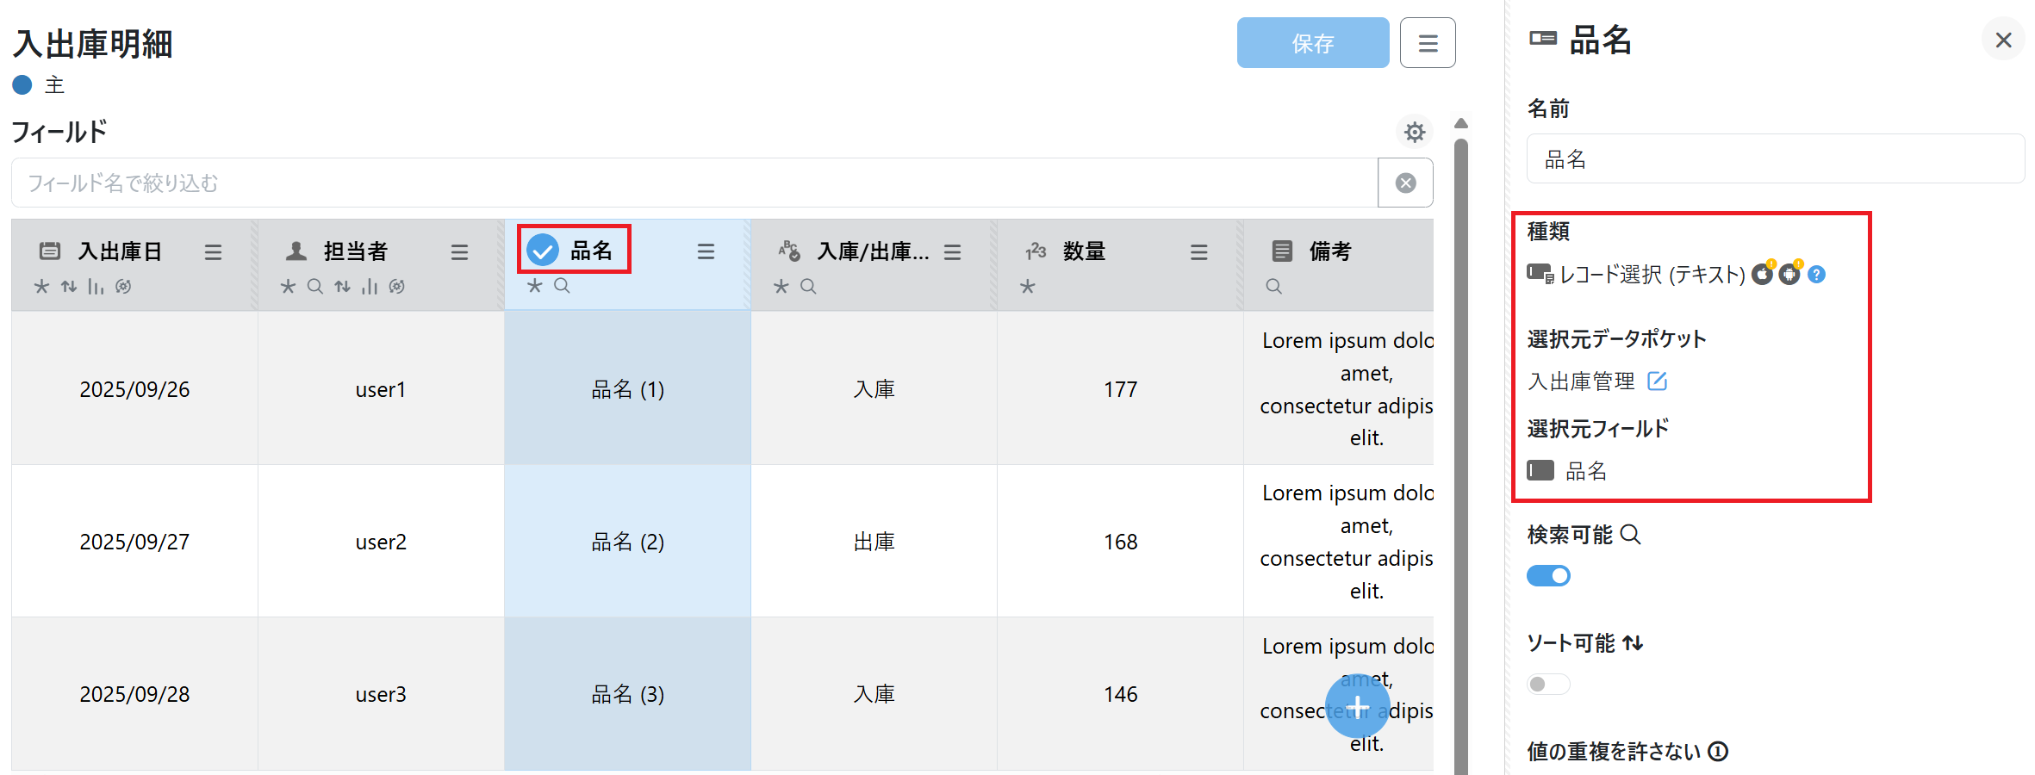The image size is (2035, 775).
Task: Click the blue help question mark icon
Action: coord(1817,275)
